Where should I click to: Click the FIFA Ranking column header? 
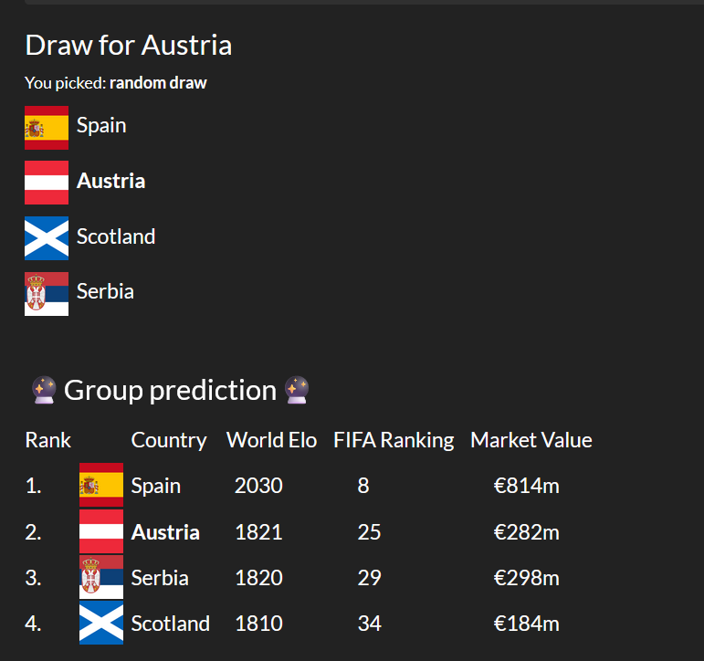pyautogui.click(x=394, y=440)
